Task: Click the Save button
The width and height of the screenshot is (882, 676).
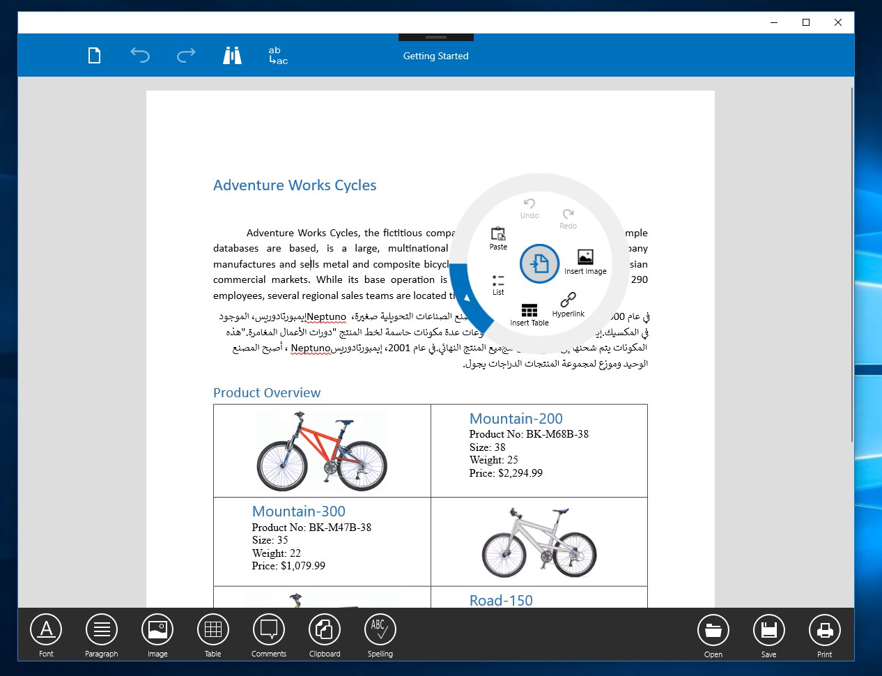Action: tap(769, 636)
